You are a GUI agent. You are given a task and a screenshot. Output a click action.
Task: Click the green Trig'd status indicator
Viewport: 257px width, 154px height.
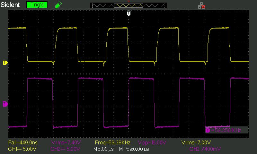[x=37, y=5]
